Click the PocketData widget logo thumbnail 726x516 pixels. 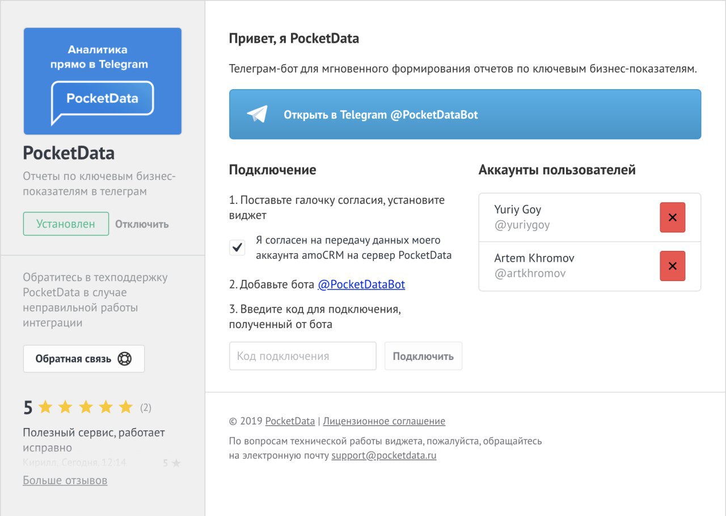point(103,81)
